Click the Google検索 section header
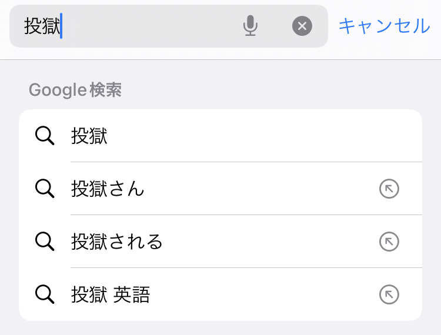 click(x=75, y=90)
